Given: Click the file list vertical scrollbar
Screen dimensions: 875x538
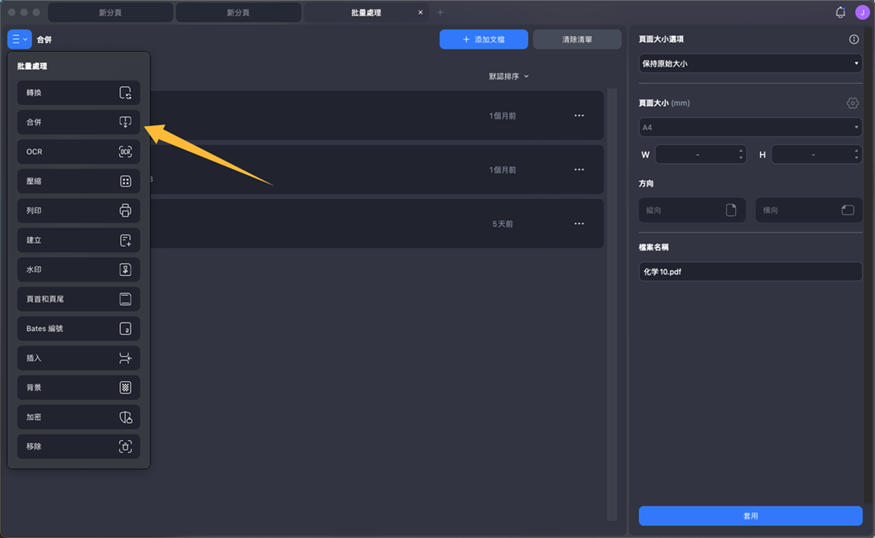Looking at the screenshot, I should click(x=612, y=304).
